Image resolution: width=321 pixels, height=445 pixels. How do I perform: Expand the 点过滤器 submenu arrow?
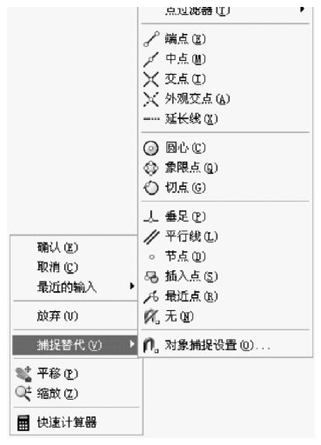[303, 10]
